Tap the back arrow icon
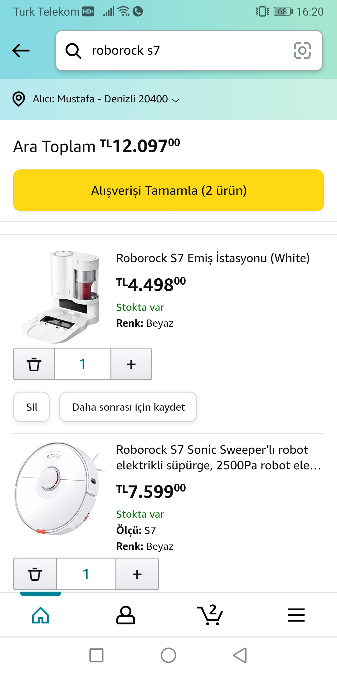This screenshot has height=674, width=337. 21,51
